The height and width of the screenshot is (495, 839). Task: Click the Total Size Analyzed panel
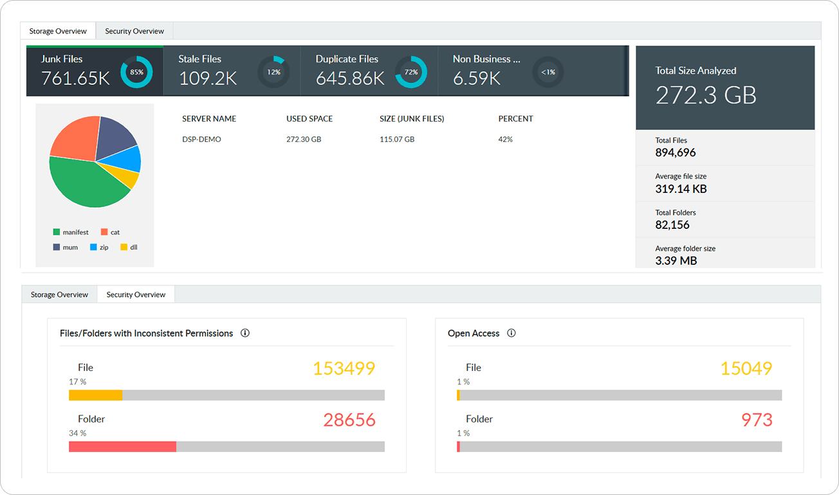725,87
